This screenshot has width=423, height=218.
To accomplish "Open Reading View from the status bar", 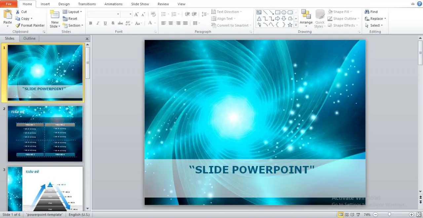I will tap(352, 214).
